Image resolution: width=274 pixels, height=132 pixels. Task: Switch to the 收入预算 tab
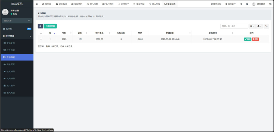point(92,4)
